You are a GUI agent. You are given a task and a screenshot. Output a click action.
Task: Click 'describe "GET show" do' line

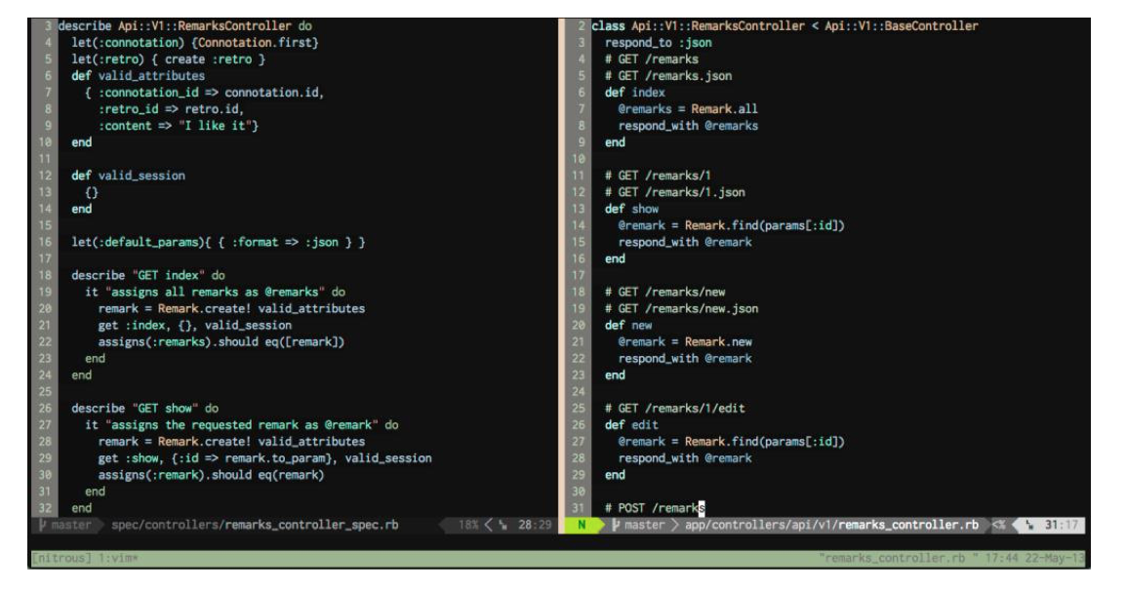point(144,408)
